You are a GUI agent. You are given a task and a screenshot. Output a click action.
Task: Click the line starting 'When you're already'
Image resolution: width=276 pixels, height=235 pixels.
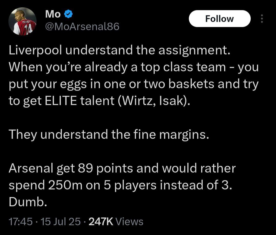click(x=133, y=68)
